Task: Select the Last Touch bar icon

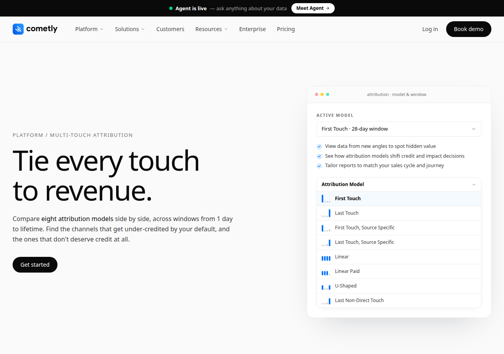Action: (326, 213)
